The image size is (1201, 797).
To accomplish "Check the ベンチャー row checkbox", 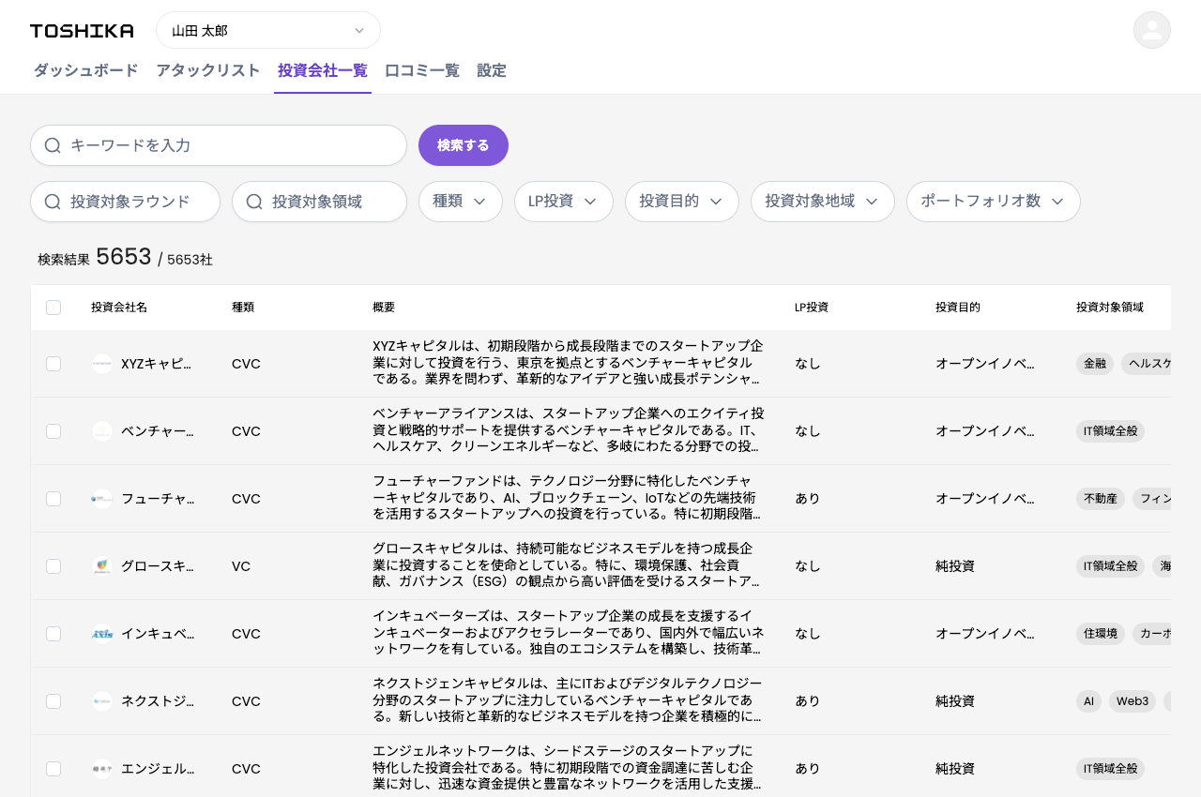I will pos(53,431).
